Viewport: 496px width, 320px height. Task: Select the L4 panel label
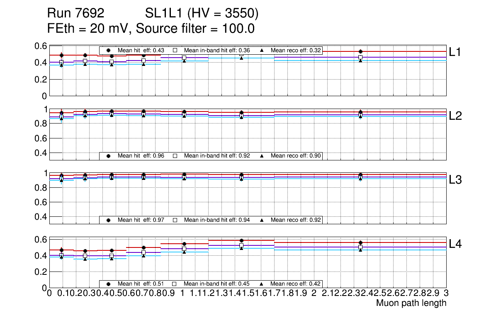tap(456, 244)
